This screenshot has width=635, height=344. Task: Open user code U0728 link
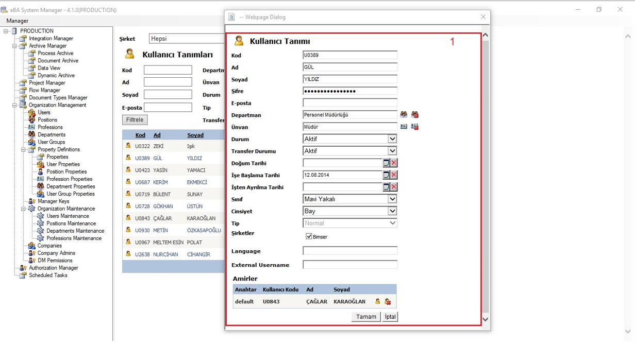click(x=142, y=207)
